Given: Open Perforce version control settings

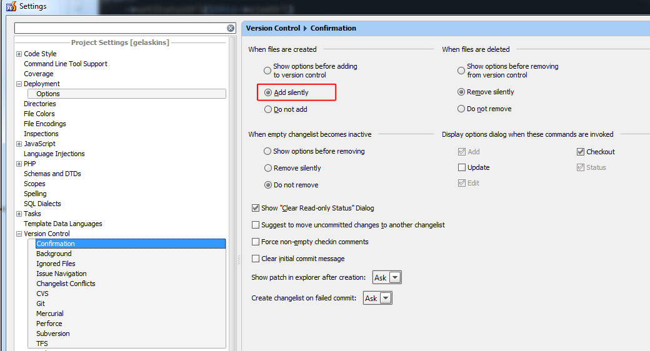Looking at the screenshot, I should [x=49, y=324].
